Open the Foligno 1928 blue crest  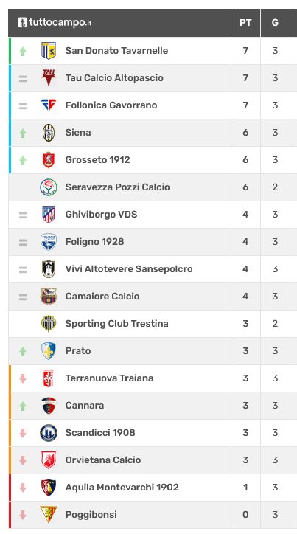pyautogui.click(x=49, y=241)
